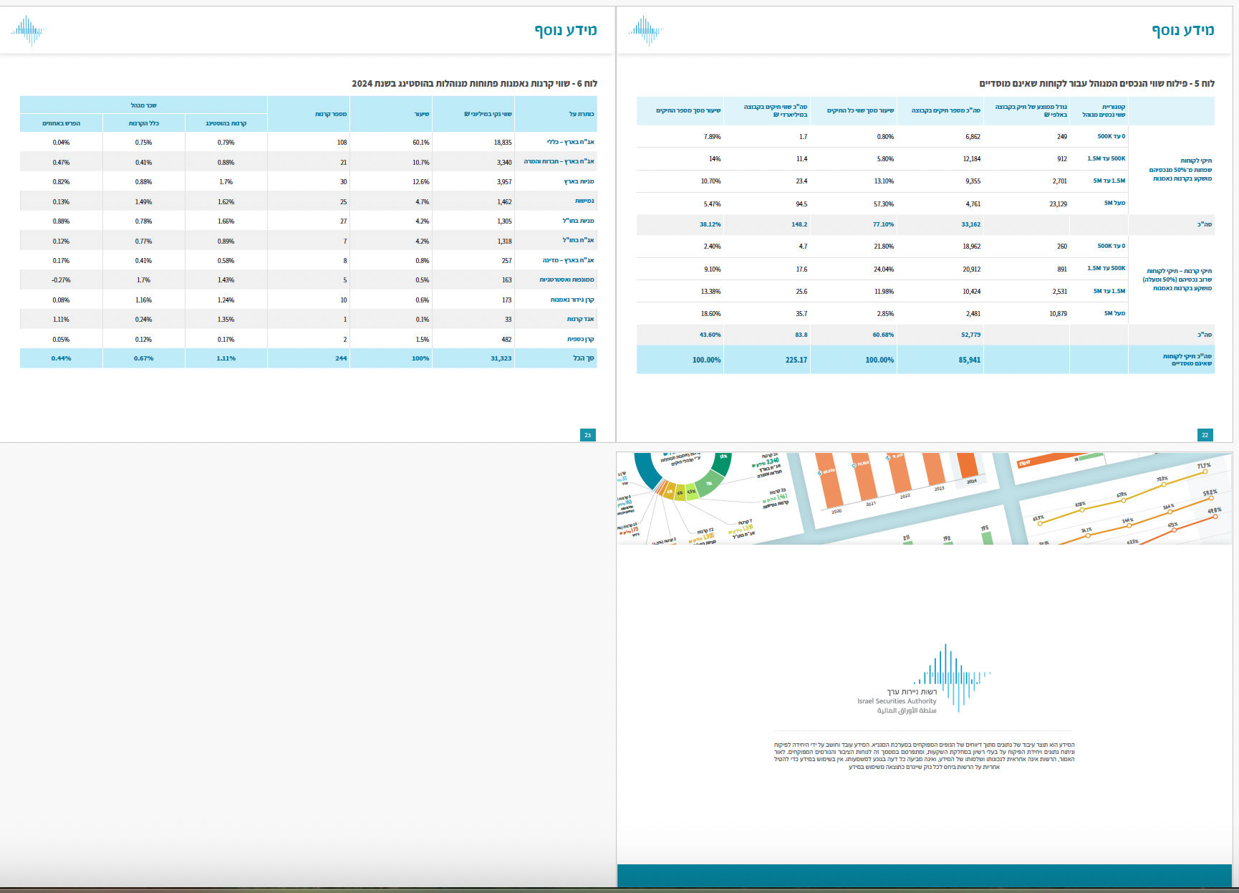Click the 10,879 average size cell
Screen dimensions: 1239x893
[1058, 314]
